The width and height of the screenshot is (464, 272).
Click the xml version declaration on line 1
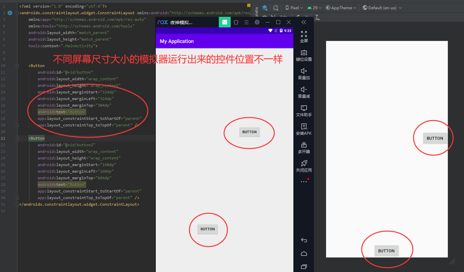63,6
